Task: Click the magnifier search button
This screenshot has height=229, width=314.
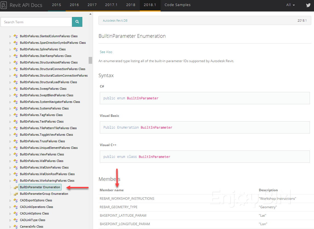Action: point(77,22)
